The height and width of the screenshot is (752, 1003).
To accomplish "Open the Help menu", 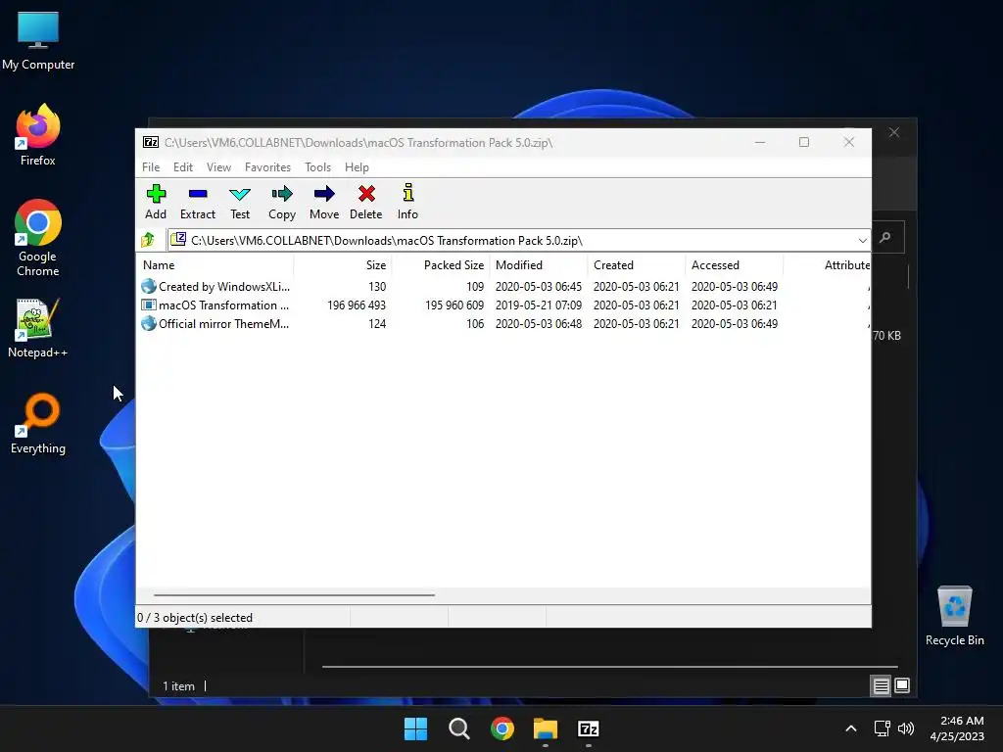I will click(x=357, y=166).
